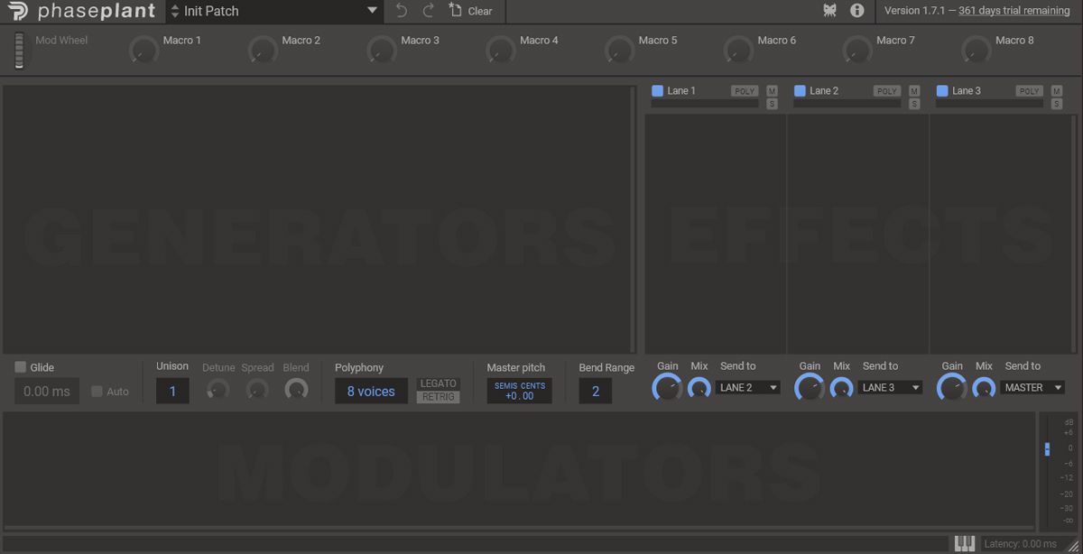The image size is (1083, 554).
Task: Open the Polyphony 8 voices selector
Action: [x=371, y=392]
